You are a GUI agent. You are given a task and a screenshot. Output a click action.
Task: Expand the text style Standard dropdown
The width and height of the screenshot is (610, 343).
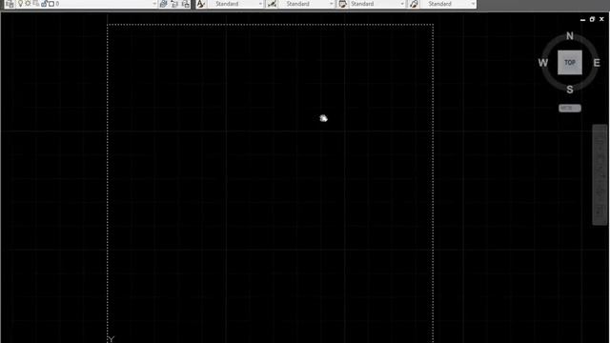coord(260,4)
